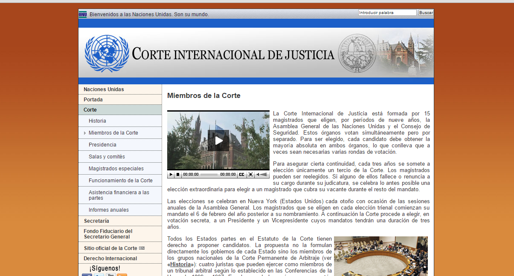Go to Salas y comités

120,157
